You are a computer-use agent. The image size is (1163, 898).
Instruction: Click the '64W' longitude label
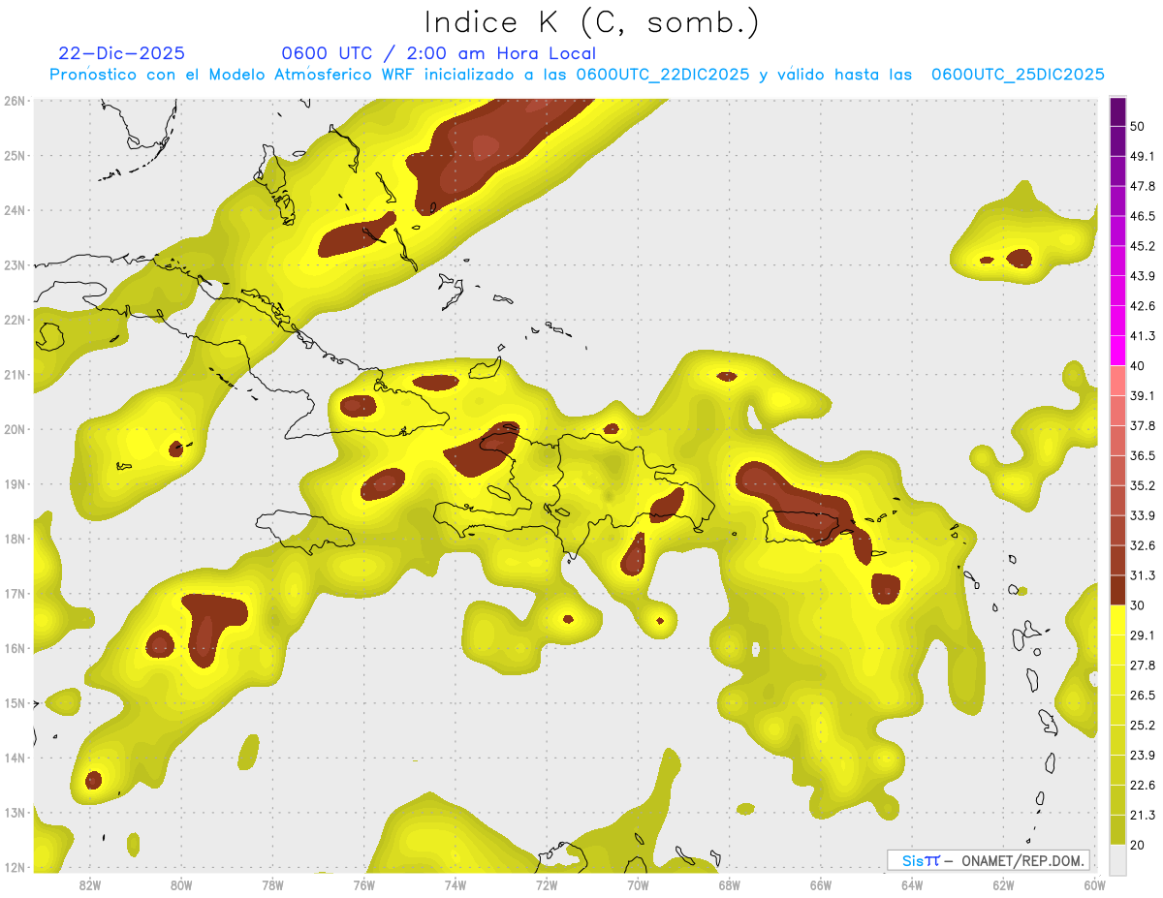(912, 884)
